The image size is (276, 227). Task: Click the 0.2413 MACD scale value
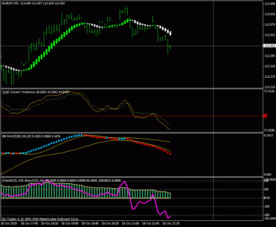pos(268,135)
